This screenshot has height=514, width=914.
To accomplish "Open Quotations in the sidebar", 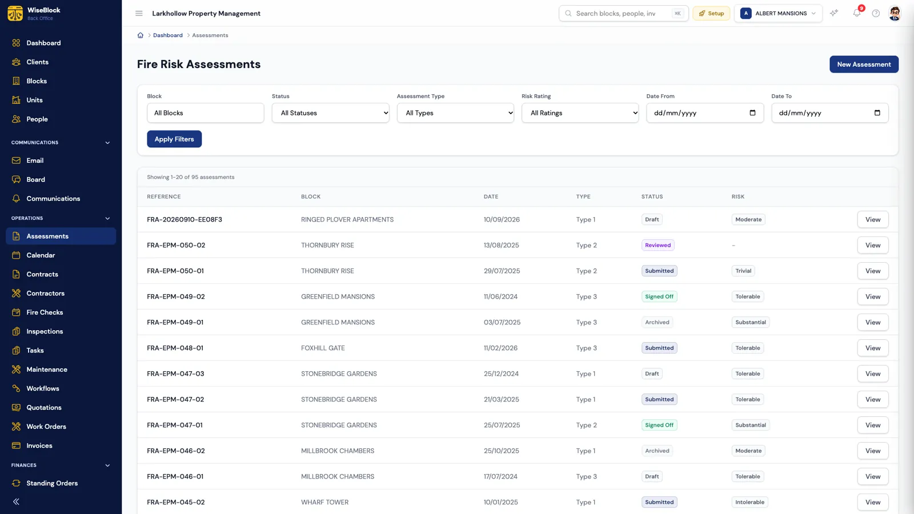I will [61, 408].
